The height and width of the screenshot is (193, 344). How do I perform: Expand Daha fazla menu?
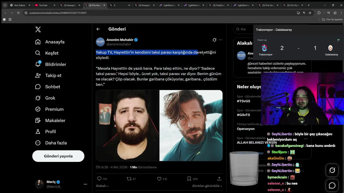[x=51, y=143]
